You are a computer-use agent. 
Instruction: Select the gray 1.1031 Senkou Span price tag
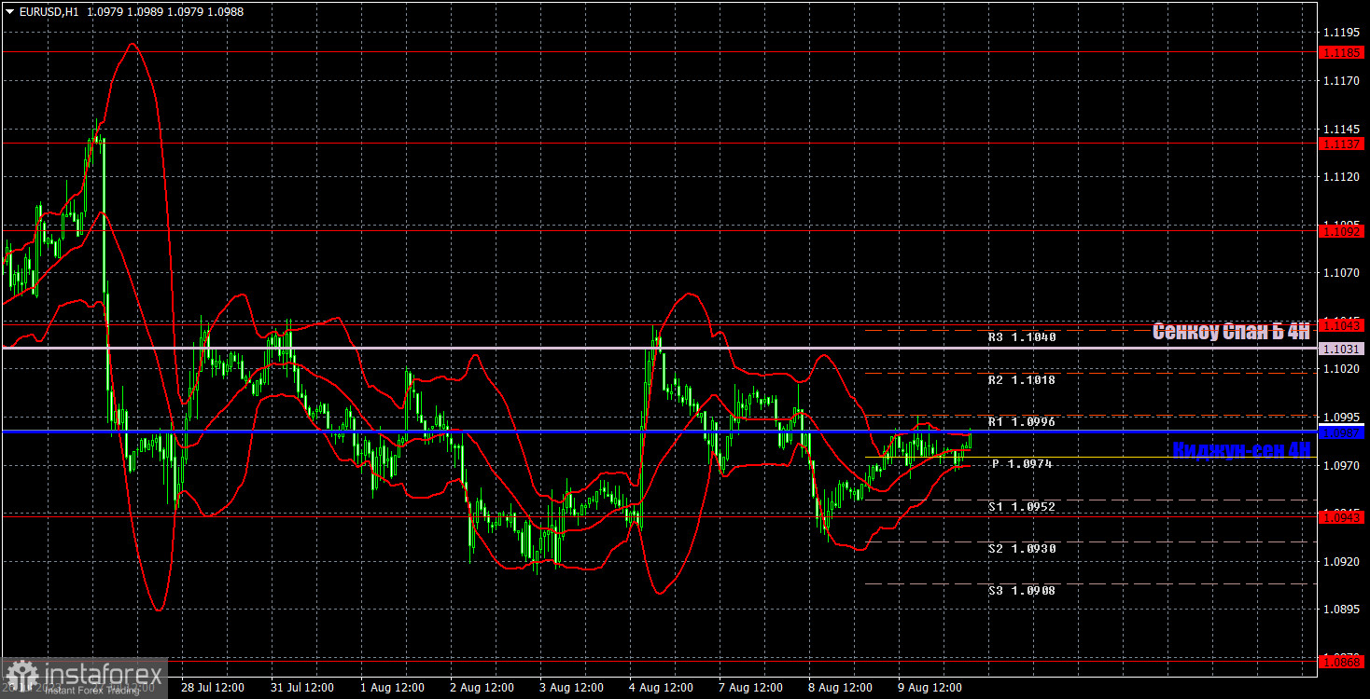point(1343,348)
